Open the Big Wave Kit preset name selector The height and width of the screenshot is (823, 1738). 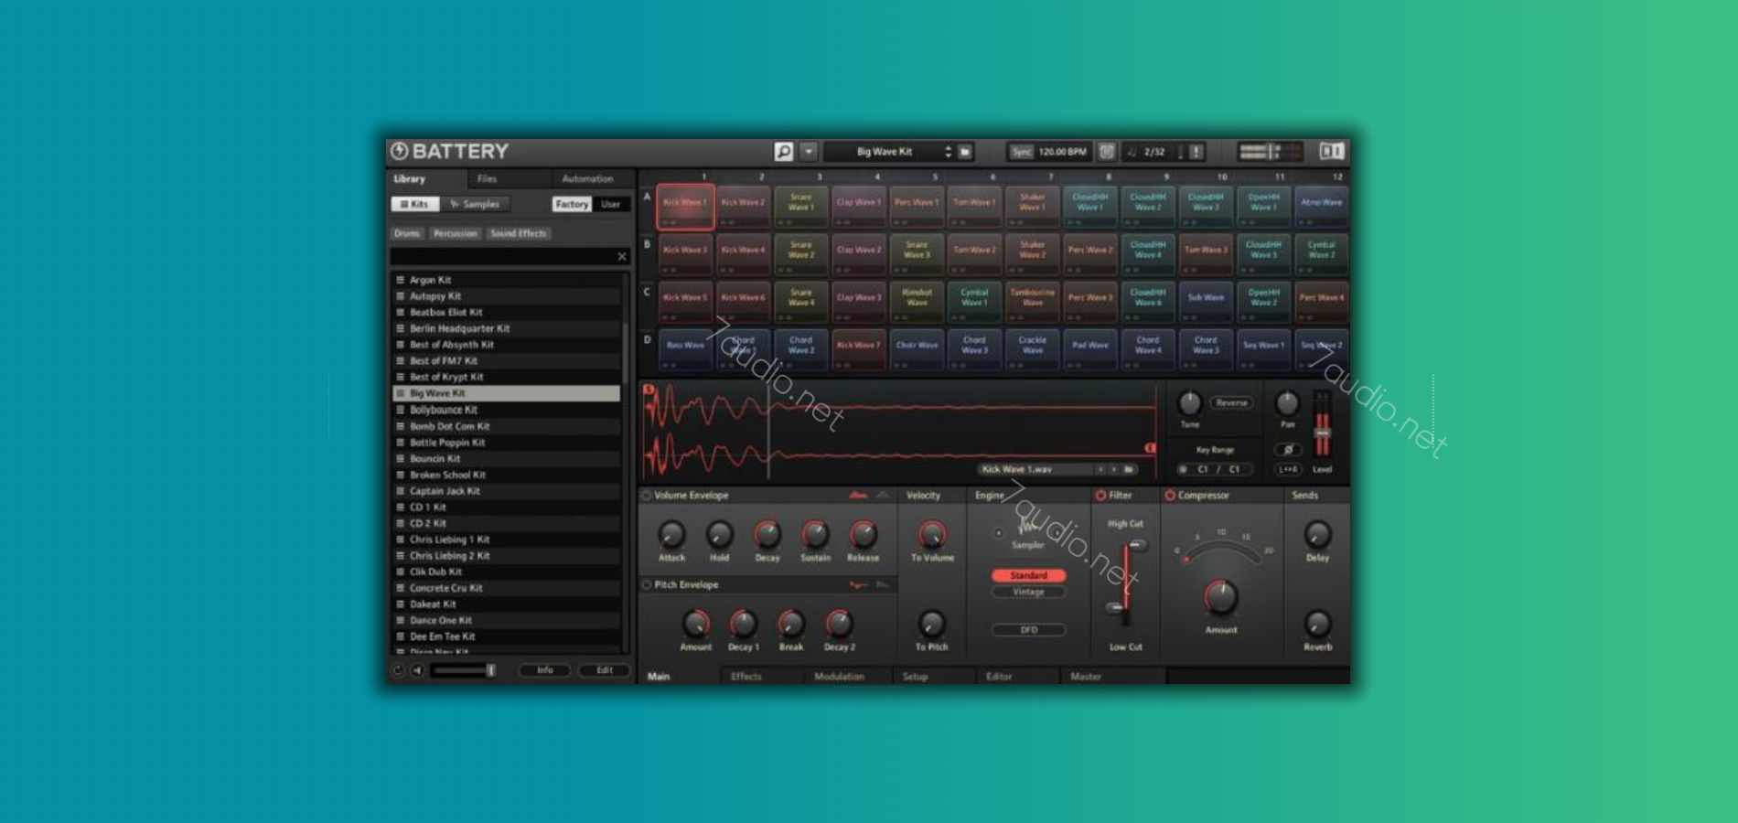coord(884,152)
